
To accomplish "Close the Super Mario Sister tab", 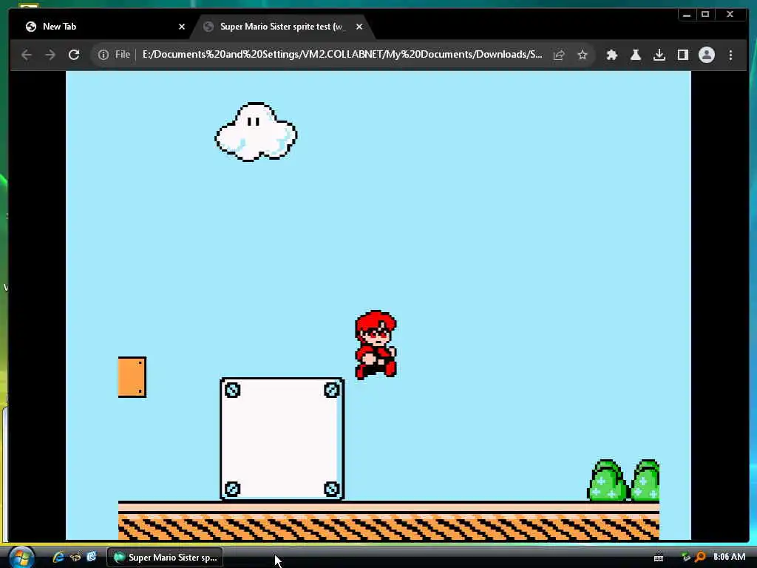I will (x=359, y=27).
